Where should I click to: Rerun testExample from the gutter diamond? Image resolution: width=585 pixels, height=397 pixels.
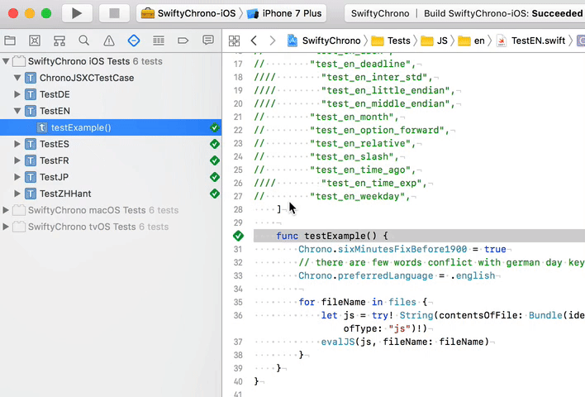point(239,236)
